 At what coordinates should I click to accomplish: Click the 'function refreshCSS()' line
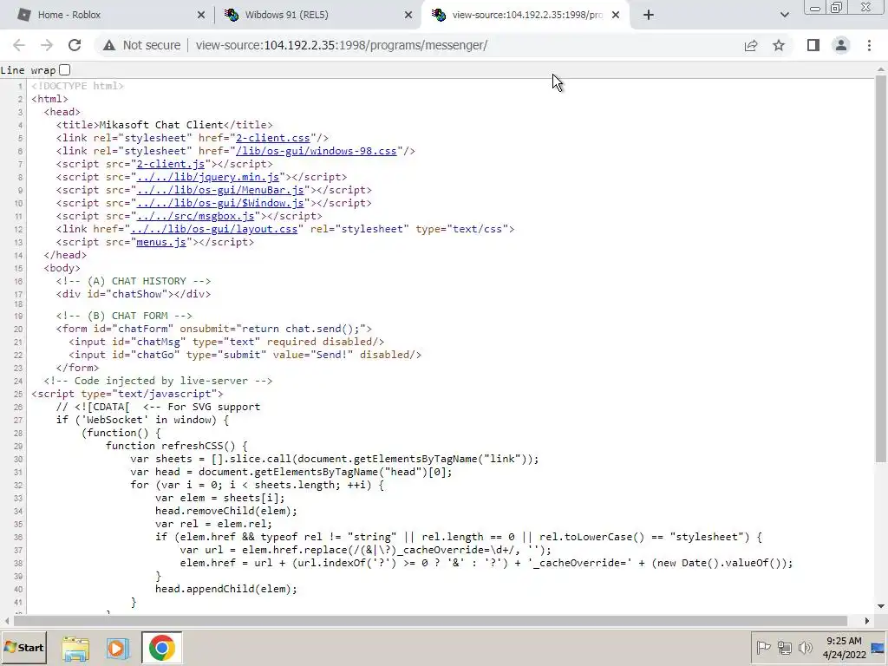(x=177, y=446)
